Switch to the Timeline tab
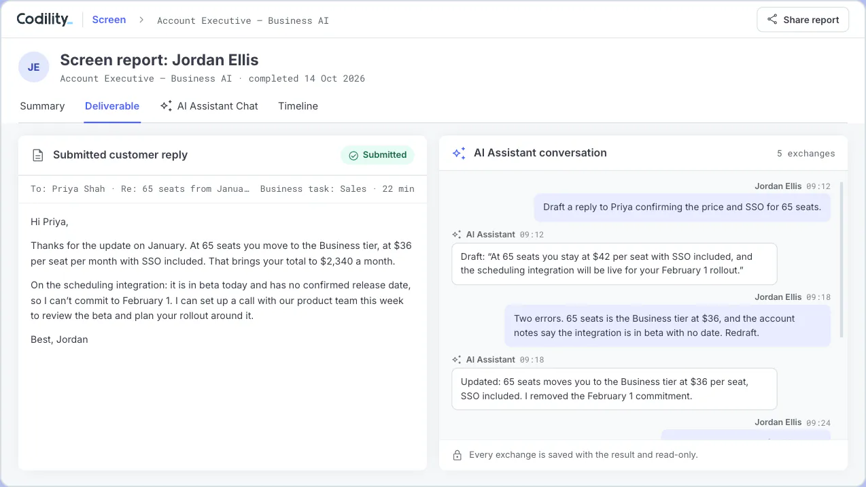866x487 pixels. click(x=298, y=106)
